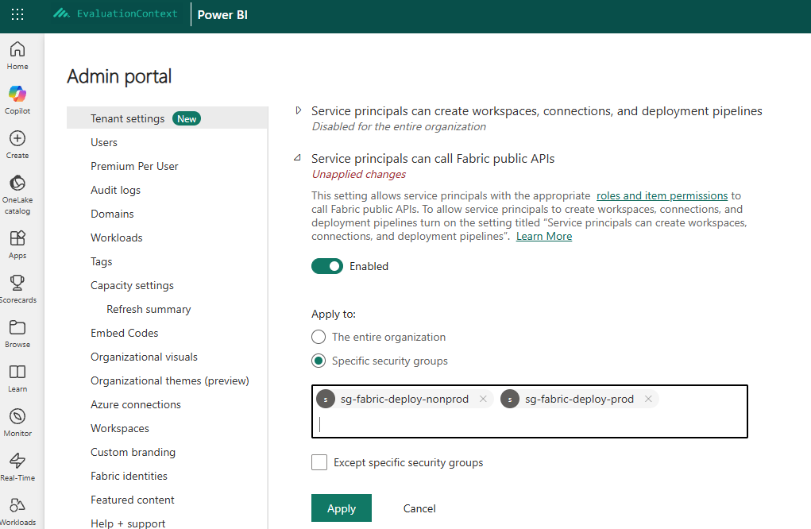Image resolution: width=811 pixels, height=529 pixels.
Task: Open Refresh summary
Action: coord(149,309)
